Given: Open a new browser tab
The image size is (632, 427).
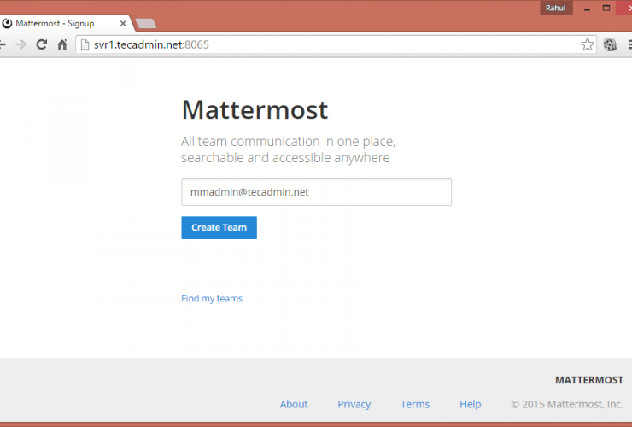Looking at the screenshot, I should pos(145,23).
